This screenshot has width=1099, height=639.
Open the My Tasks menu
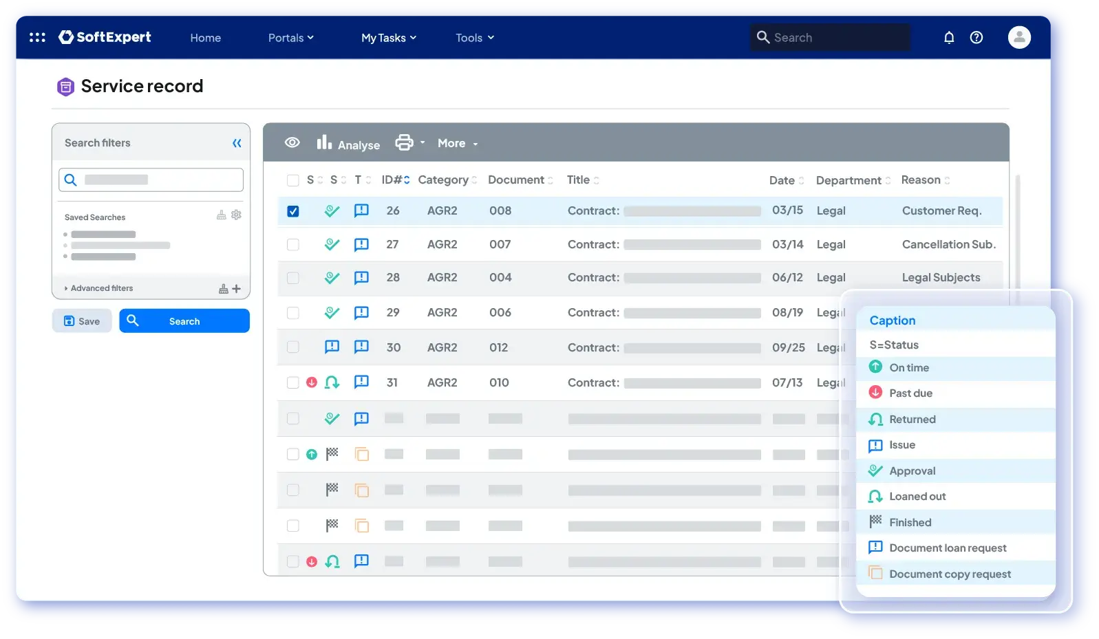click(389, 38)
